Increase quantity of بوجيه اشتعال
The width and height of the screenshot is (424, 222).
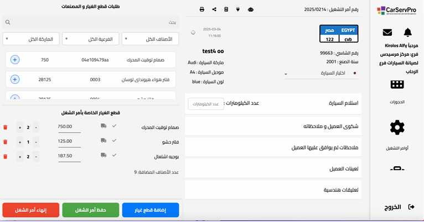click(20, 156)
